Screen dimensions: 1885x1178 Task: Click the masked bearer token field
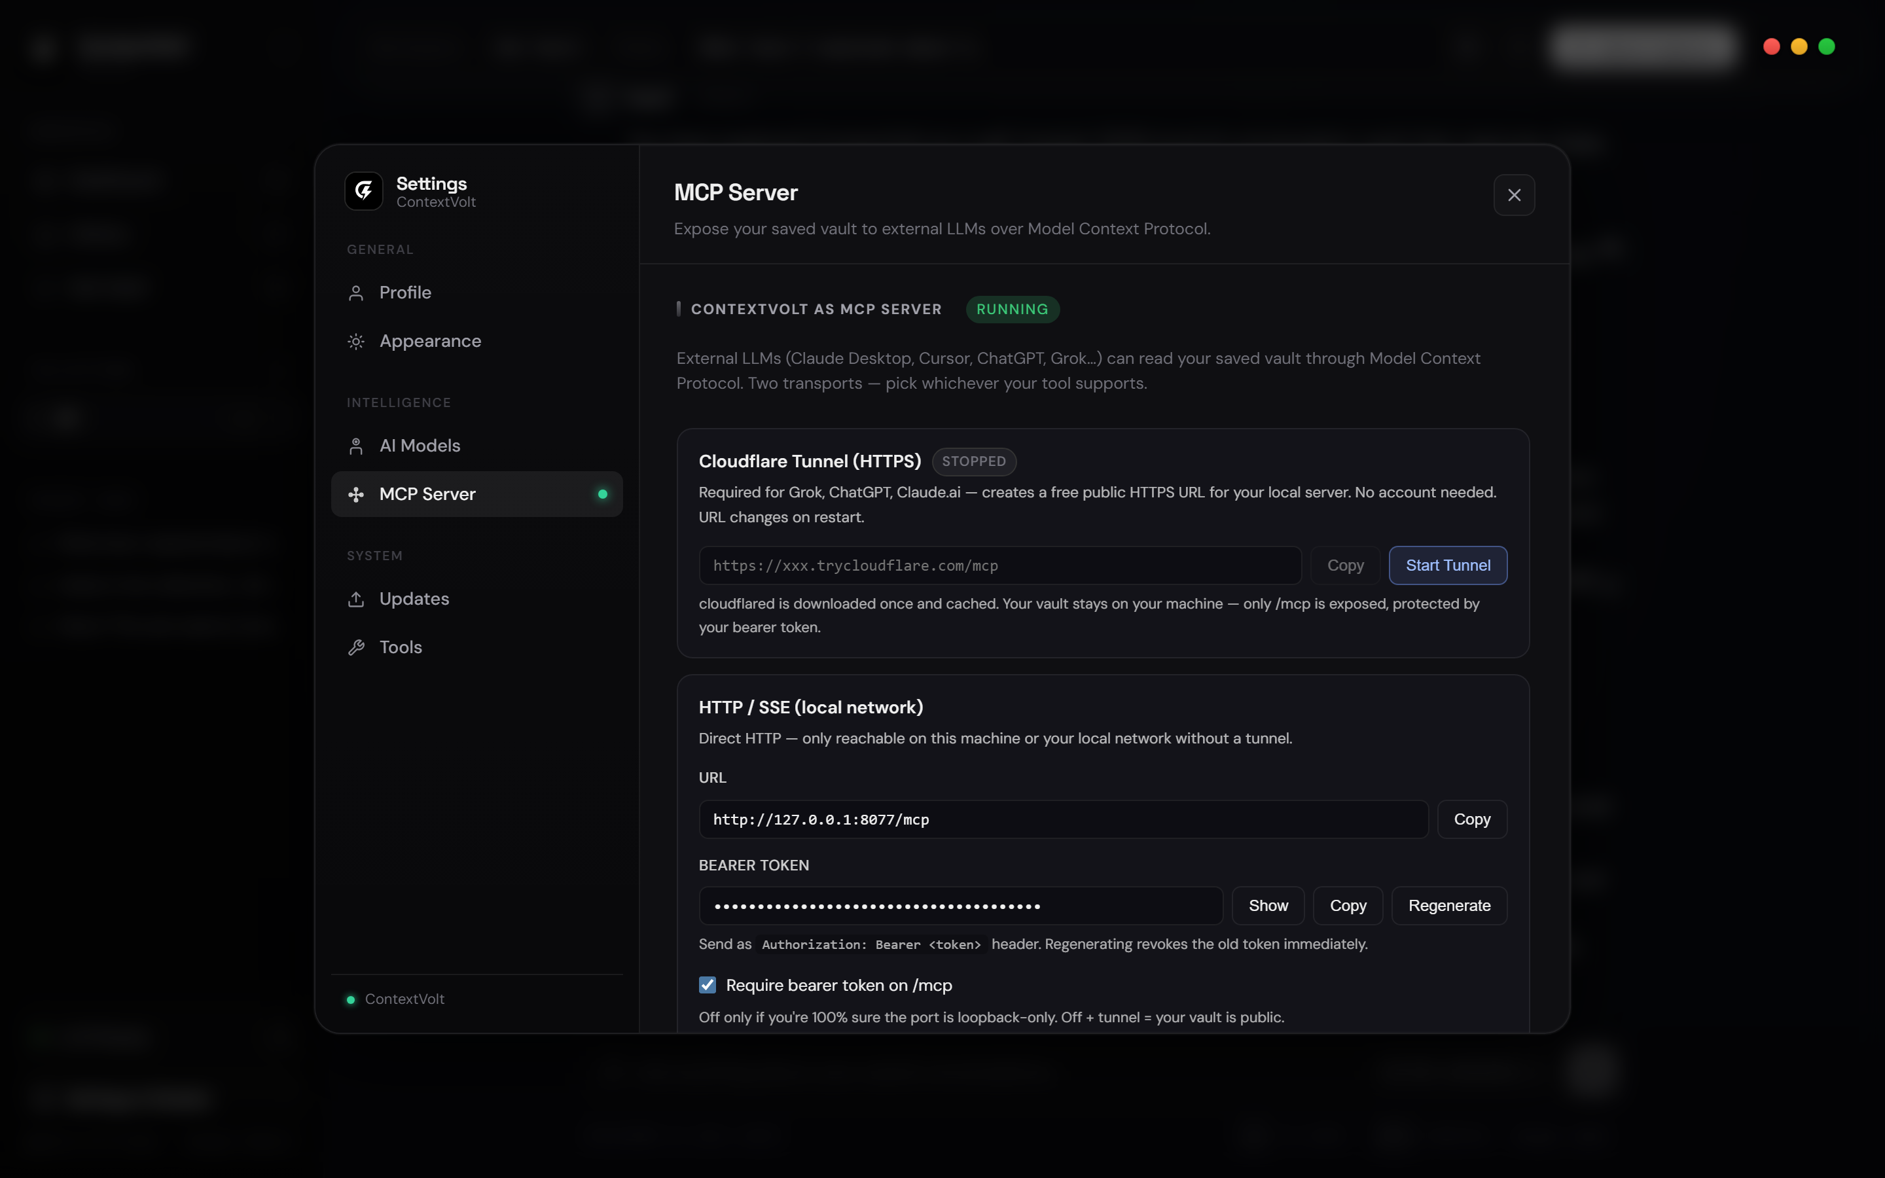(960, 905)
